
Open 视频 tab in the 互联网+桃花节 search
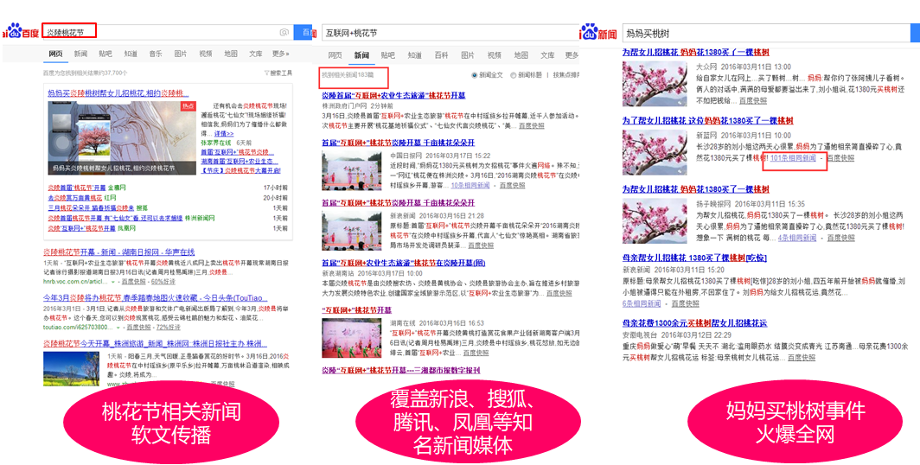coord(495,55)
